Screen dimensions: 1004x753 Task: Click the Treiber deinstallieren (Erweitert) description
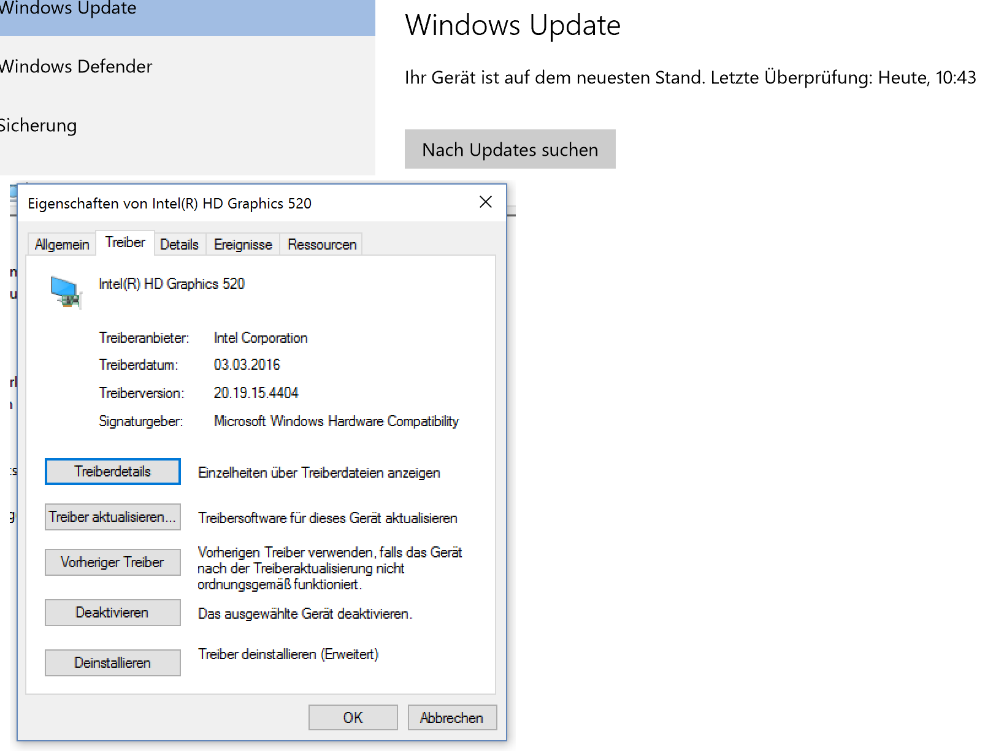point(288,654)
